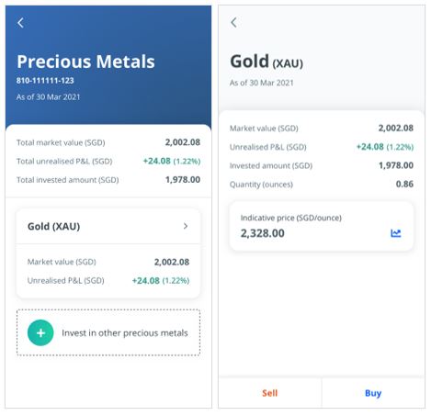431x416 pixels.
Task: Tap the back arrow on the Gold (XAU) screen
Action: pyautogui.click(x=233, y=22)
